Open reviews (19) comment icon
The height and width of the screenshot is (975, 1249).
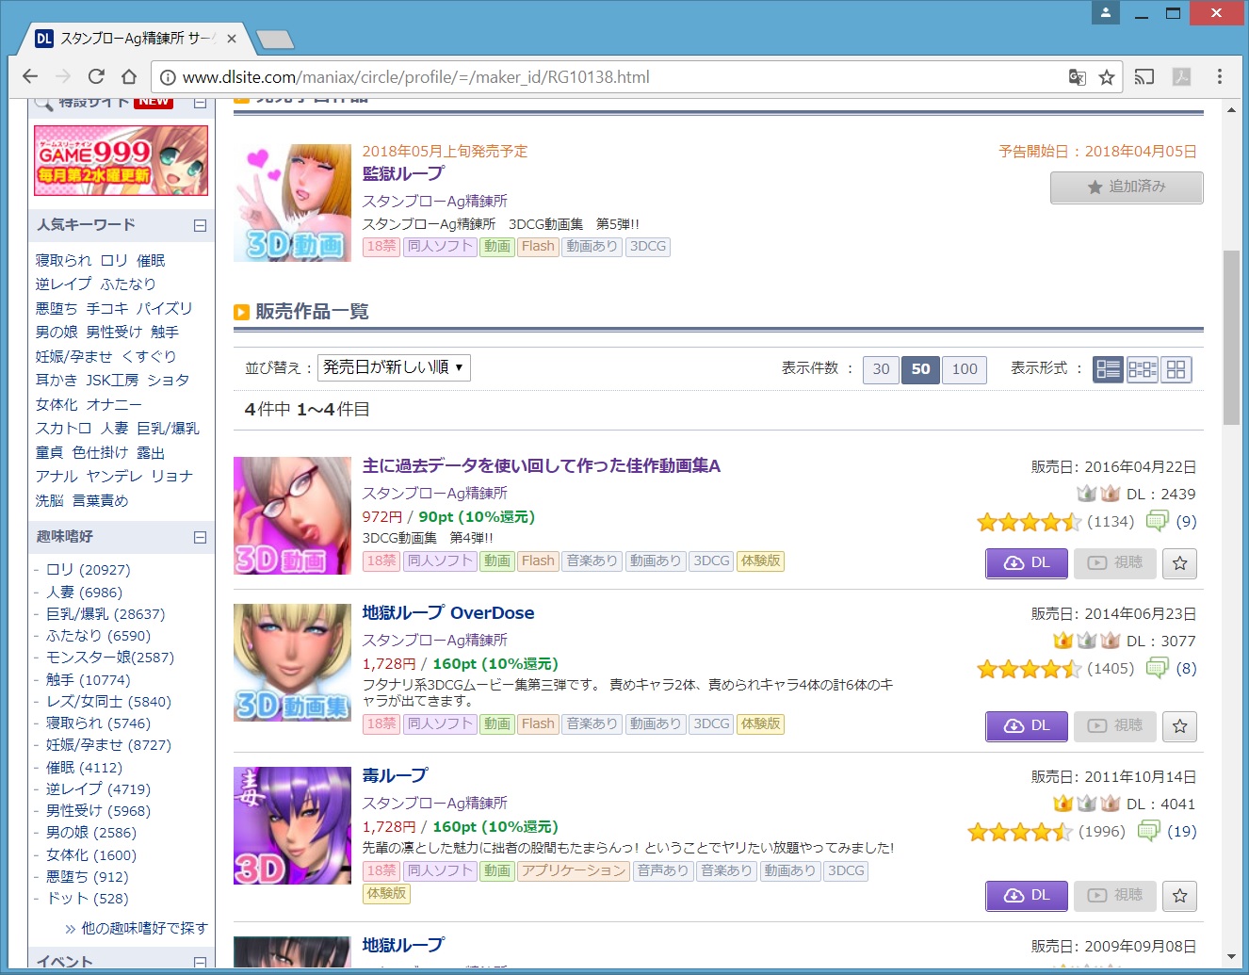(1148, 831)
